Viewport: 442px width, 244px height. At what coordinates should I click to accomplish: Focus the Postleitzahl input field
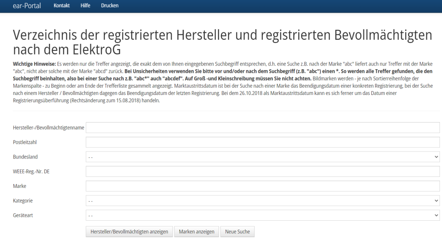tap(263, 142)
